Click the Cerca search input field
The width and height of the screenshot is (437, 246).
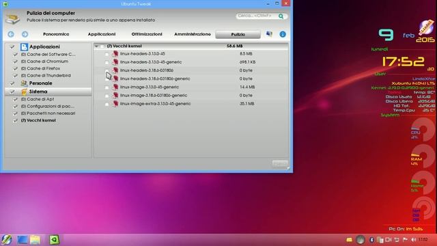click(x=257, y=16)
